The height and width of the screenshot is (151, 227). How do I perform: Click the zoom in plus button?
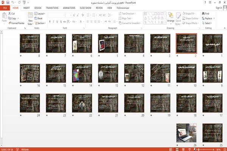[x=213, y=149]
